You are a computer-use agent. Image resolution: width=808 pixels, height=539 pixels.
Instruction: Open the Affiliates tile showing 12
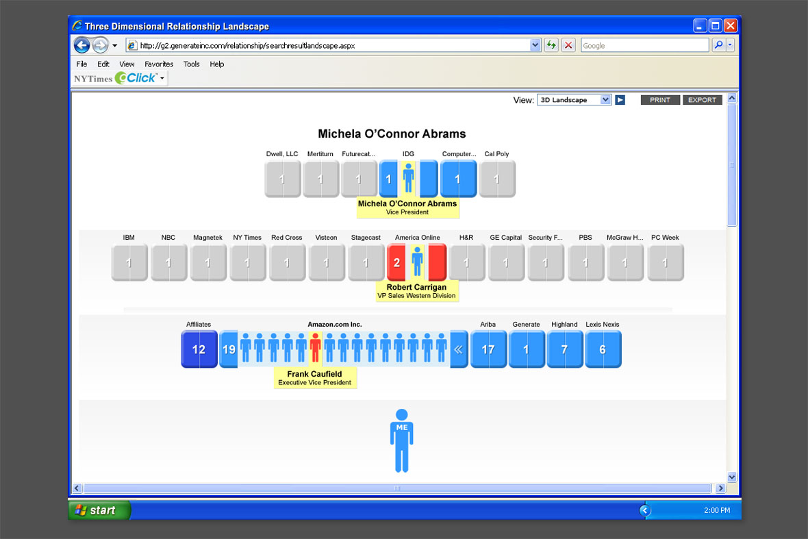point(199,349)
